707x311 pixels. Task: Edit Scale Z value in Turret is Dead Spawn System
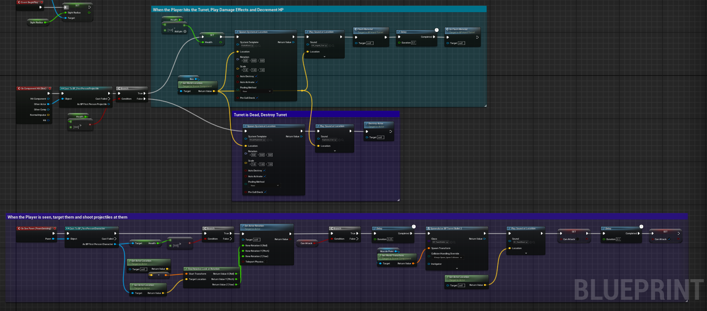coord(270,164)
